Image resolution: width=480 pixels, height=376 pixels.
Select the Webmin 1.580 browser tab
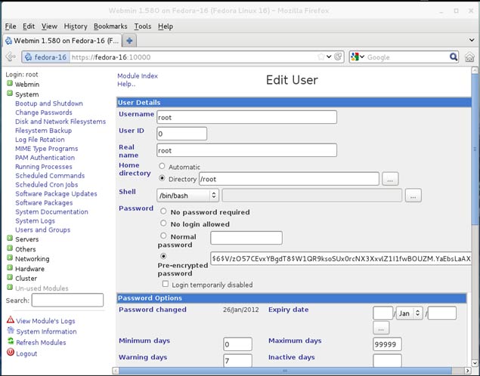pyautogui.click(x=62, y=41)
